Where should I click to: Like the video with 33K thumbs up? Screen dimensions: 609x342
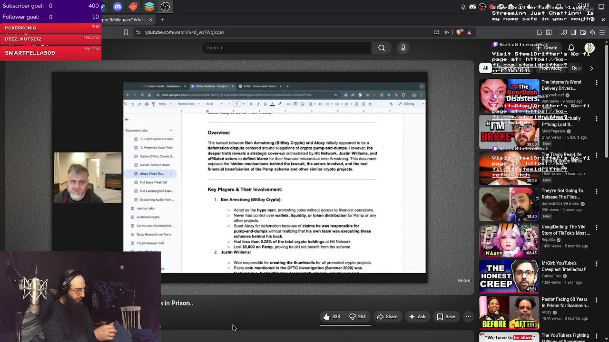coord(332,317)
